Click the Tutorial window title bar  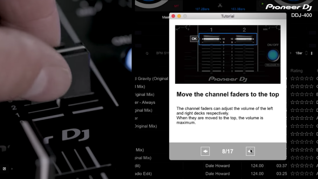227,16
